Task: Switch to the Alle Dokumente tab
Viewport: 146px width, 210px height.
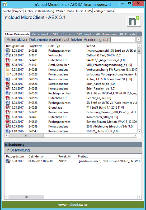Action: [x=107, y=34]
